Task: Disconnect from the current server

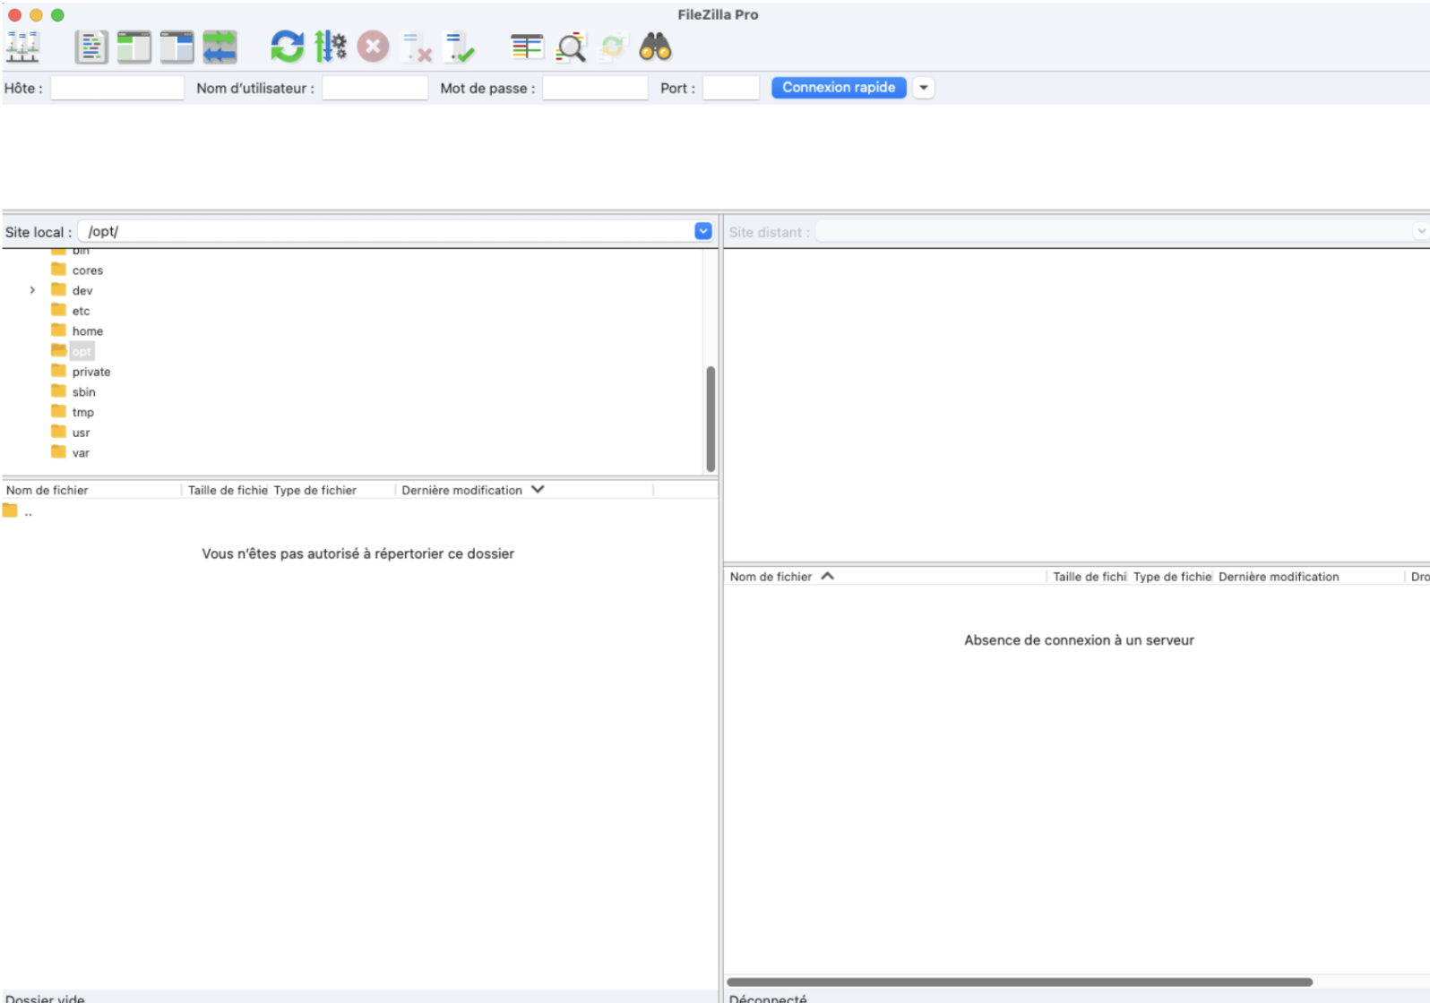Action: 417,47
